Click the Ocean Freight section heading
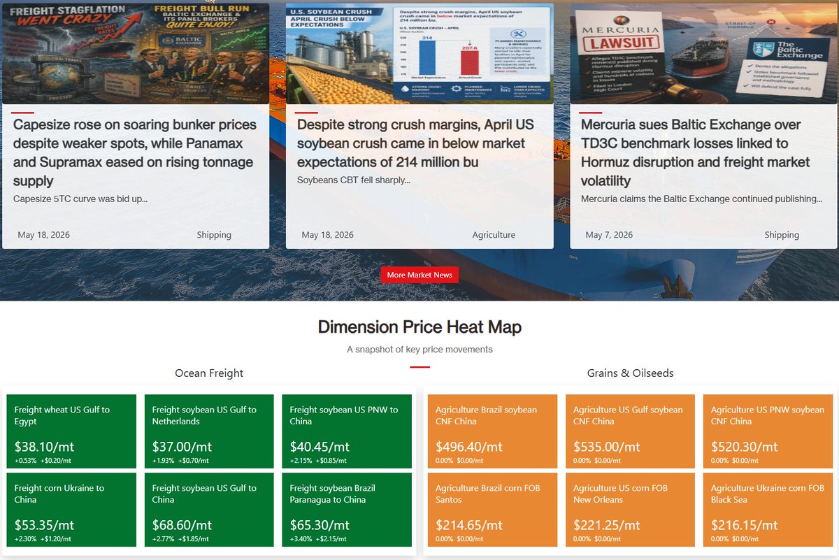The image size is (839, 560). [209, 373]
